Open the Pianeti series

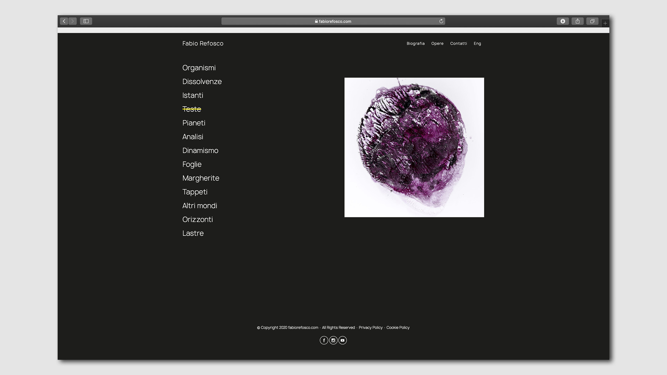coord(194,123)
